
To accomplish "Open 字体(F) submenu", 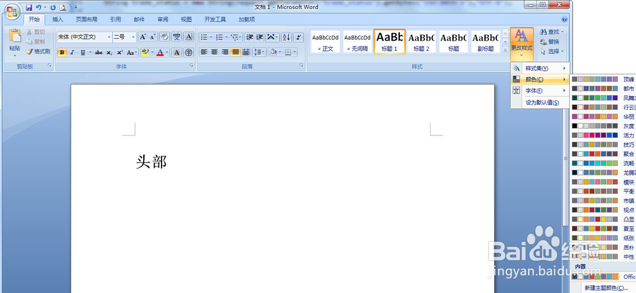I will 539,90.
